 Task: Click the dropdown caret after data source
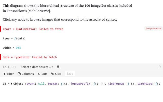point(52,67)
